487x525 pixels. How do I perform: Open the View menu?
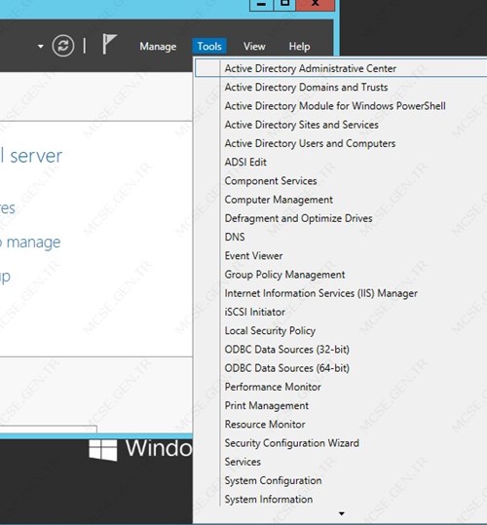click(x=254, y=46)
